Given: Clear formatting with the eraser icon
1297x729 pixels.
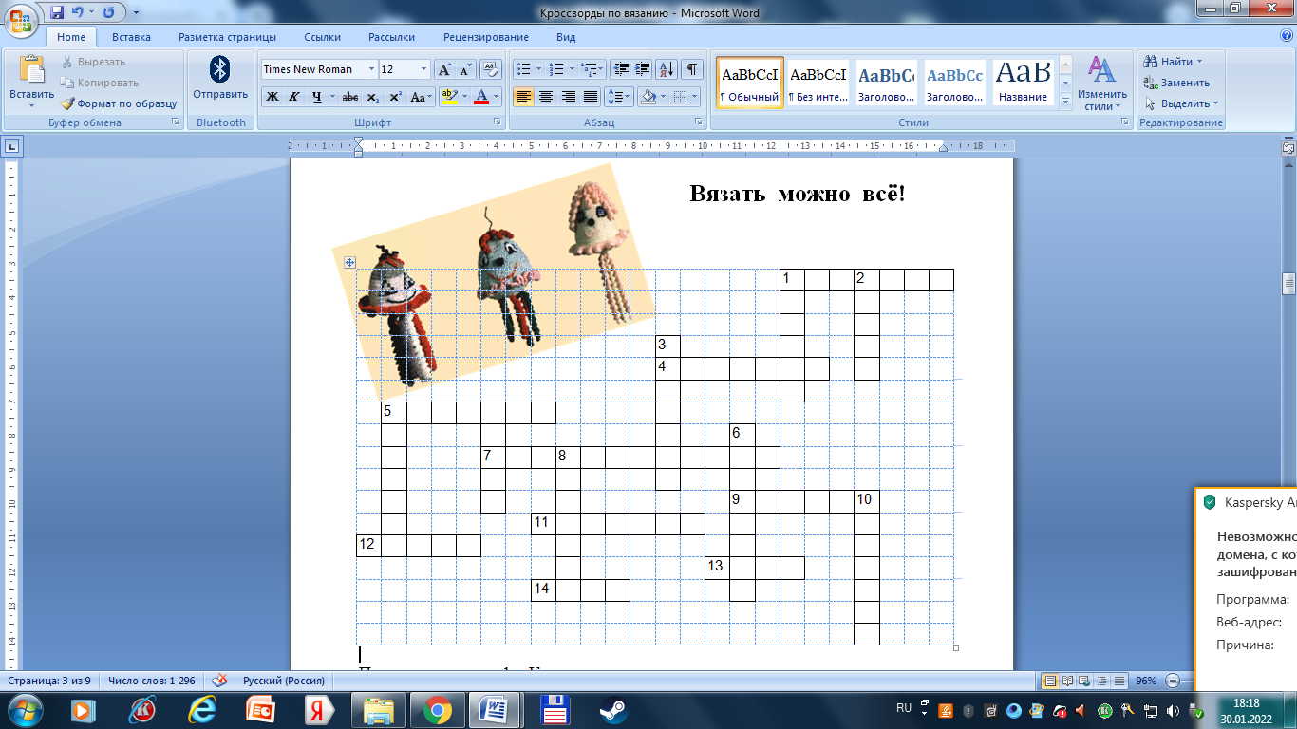Looking at the screenshot, I should tap(491, 69).
